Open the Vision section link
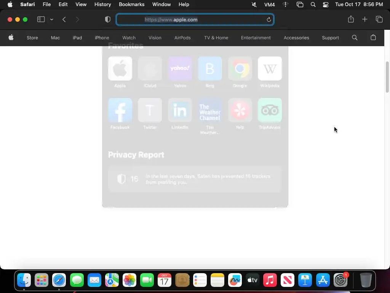Image resolution: width=390 pixels, height=293 pixels. (155, 38)
